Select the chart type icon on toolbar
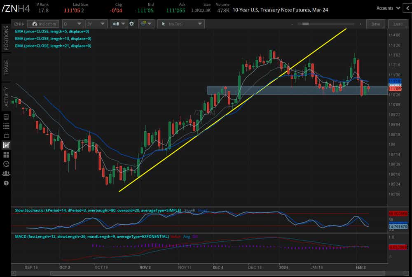 pyautogui.click(x=116, y=24)
